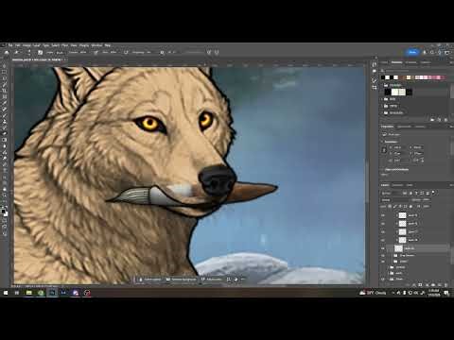Toggle lock all on layer
Viewport: 454px width, 340px height.
pyautogui.click(x=410, y=206)
